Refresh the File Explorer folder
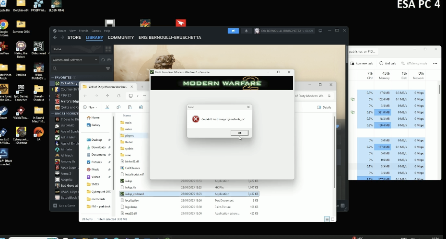The image size is (446, 239). (119, 96)
